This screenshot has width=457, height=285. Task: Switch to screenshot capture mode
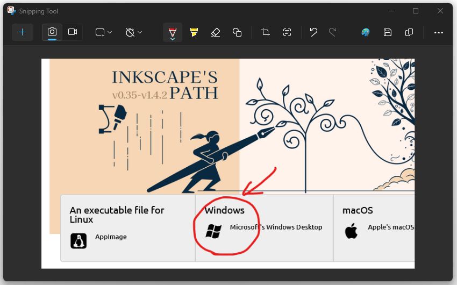point(52,32)
